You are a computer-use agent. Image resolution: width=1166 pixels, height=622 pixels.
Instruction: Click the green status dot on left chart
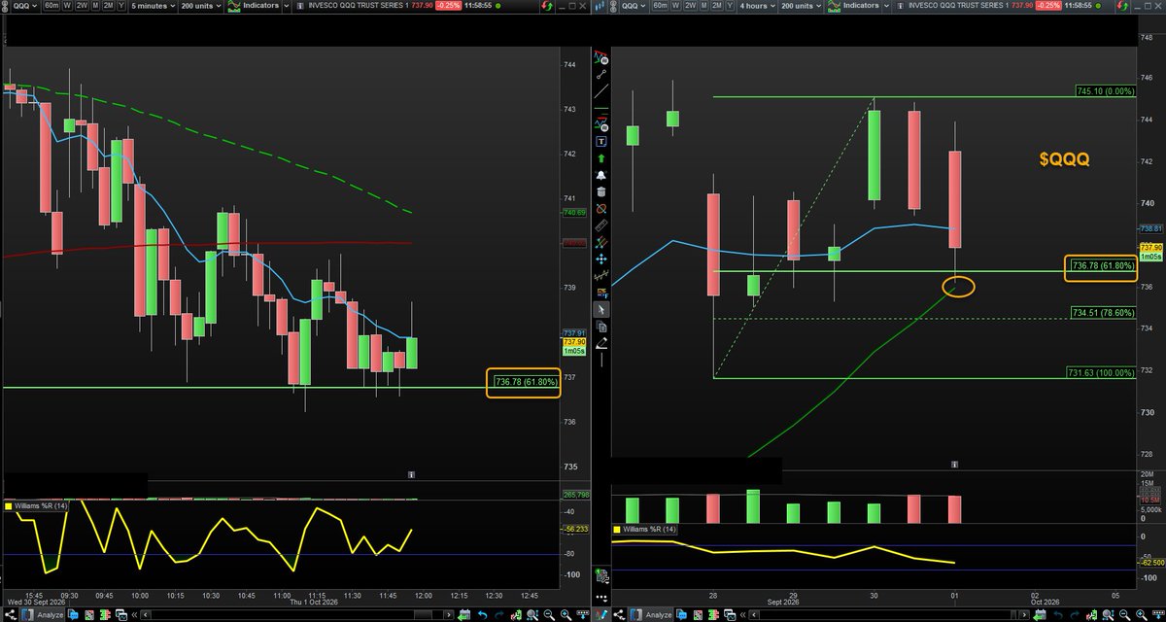[498, 6]
